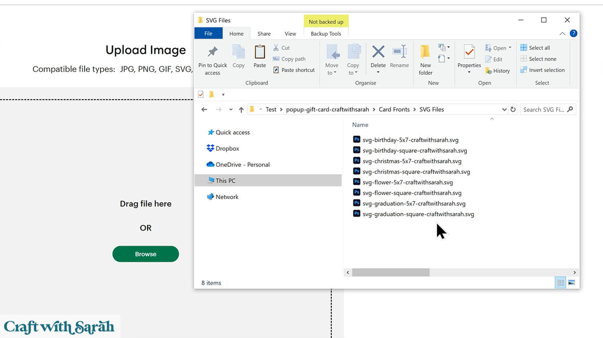Viewport: 603px width, 338px height.
Task: Toggle the checkbox in quick access toolbar
Action: point(201,94)
